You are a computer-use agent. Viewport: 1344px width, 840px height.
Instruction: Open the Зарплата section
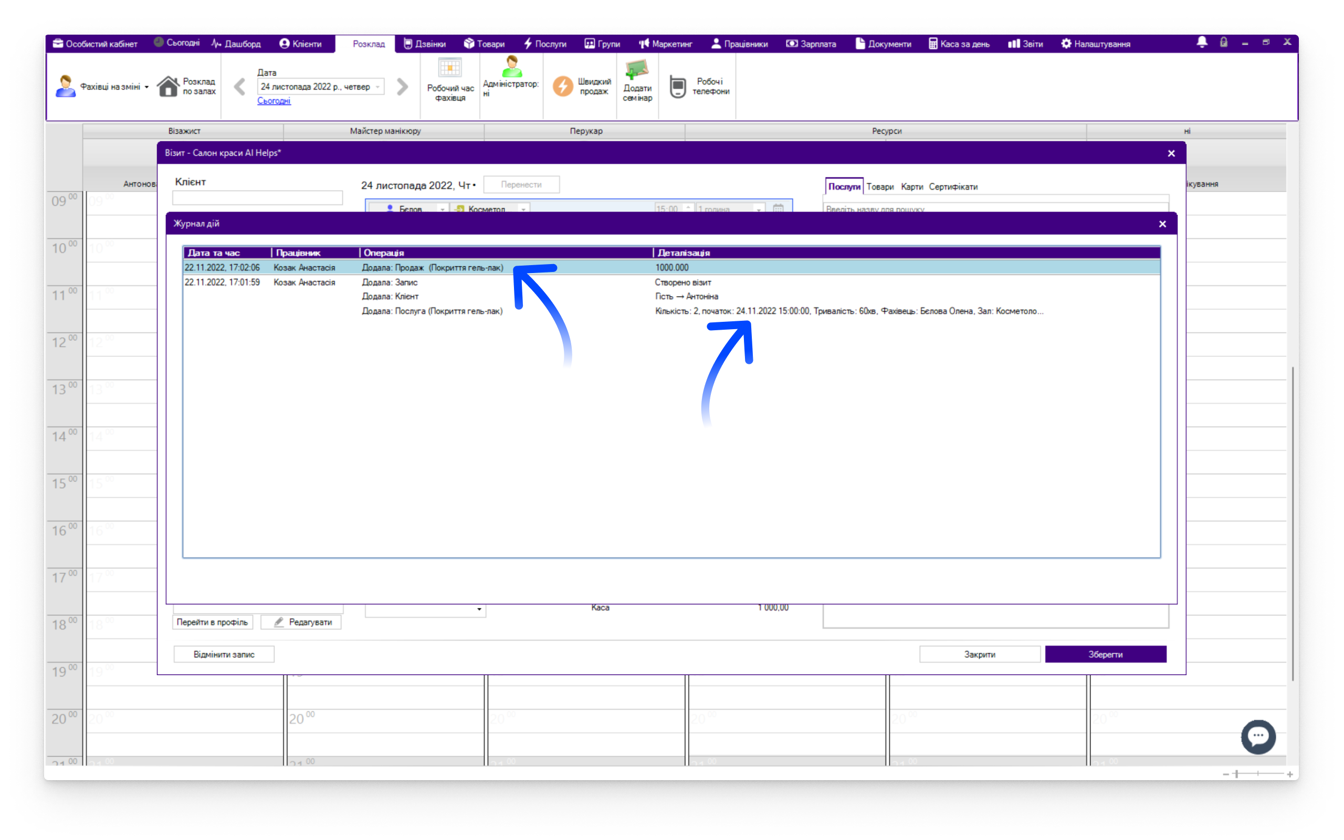811,44
